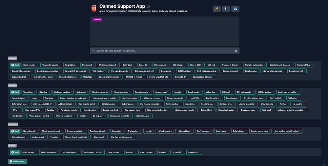The width and height of the screenshot is (328, 166).
Task: Select the Domain category label
Action: (x=12, y=59)
